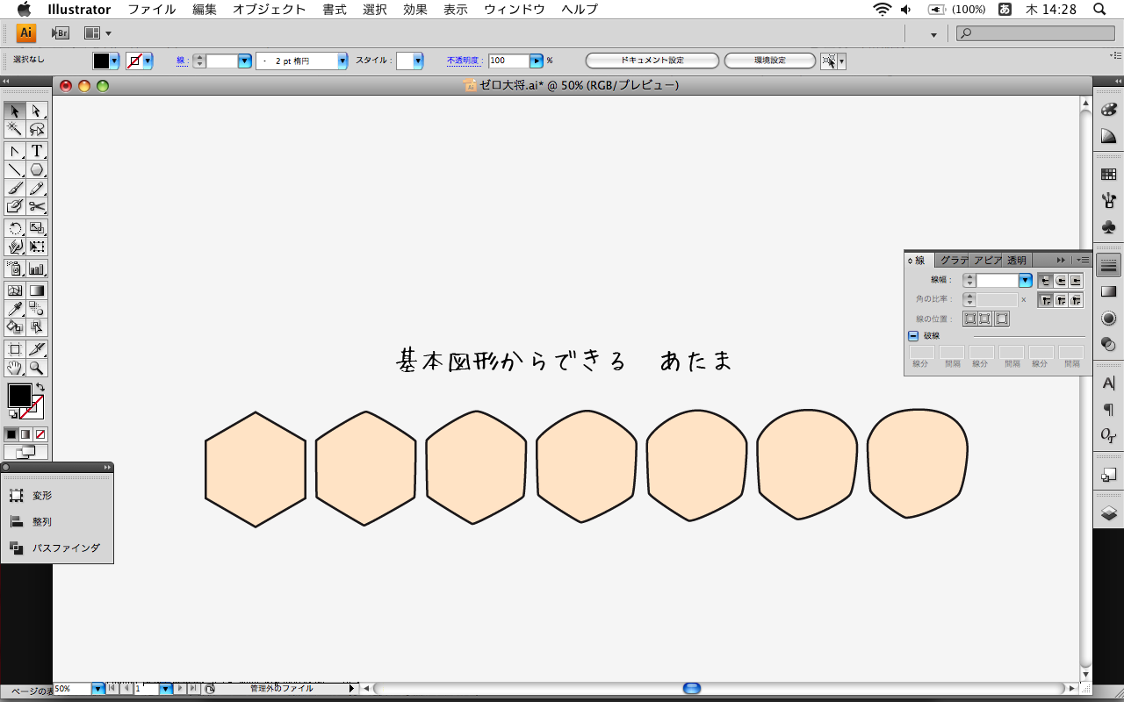Set bevel join for stroke
This screenshot has height=702, width=1124.
[1076, 300]
